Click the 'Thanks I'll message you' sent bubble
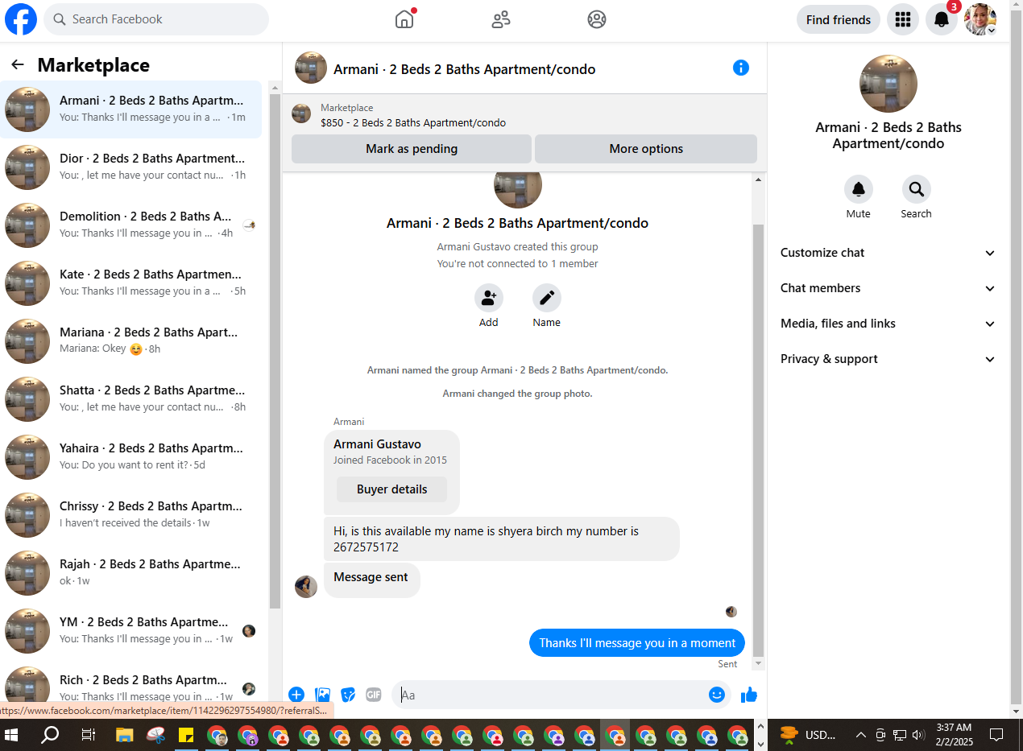The height and width of the screenshot is (751, 1023). [637, 643]
